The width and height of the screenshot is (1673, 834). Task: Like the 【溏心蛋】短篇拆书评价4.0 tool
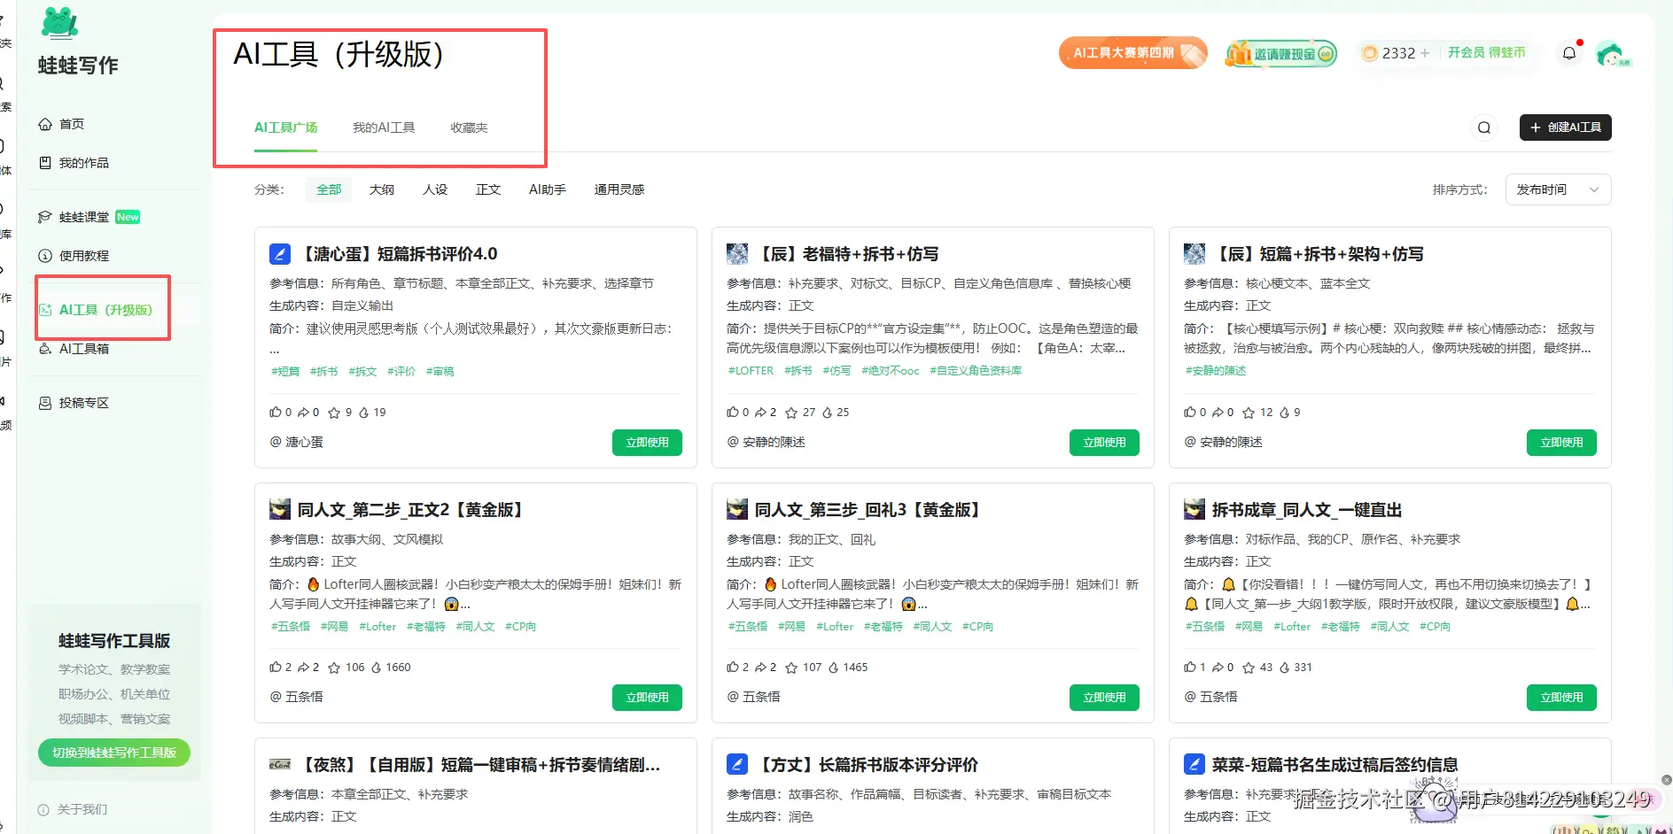276,413
